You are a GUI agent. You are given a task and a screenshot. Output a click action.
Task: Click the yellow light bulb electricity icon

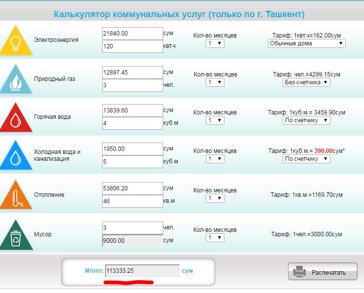pos(16,41)
